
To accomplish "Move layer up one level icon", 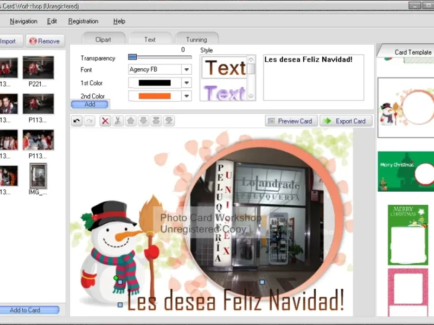I will (x=131, y=121).
